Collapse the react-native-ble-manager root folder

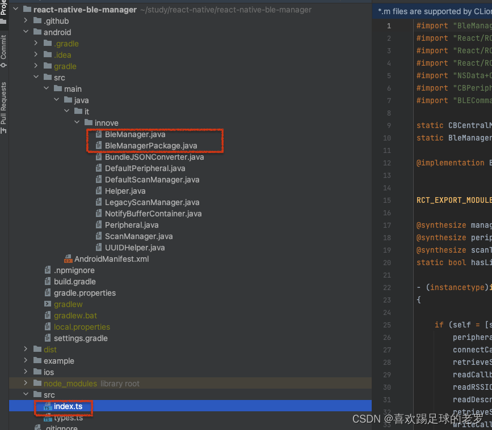coord(16,10)
